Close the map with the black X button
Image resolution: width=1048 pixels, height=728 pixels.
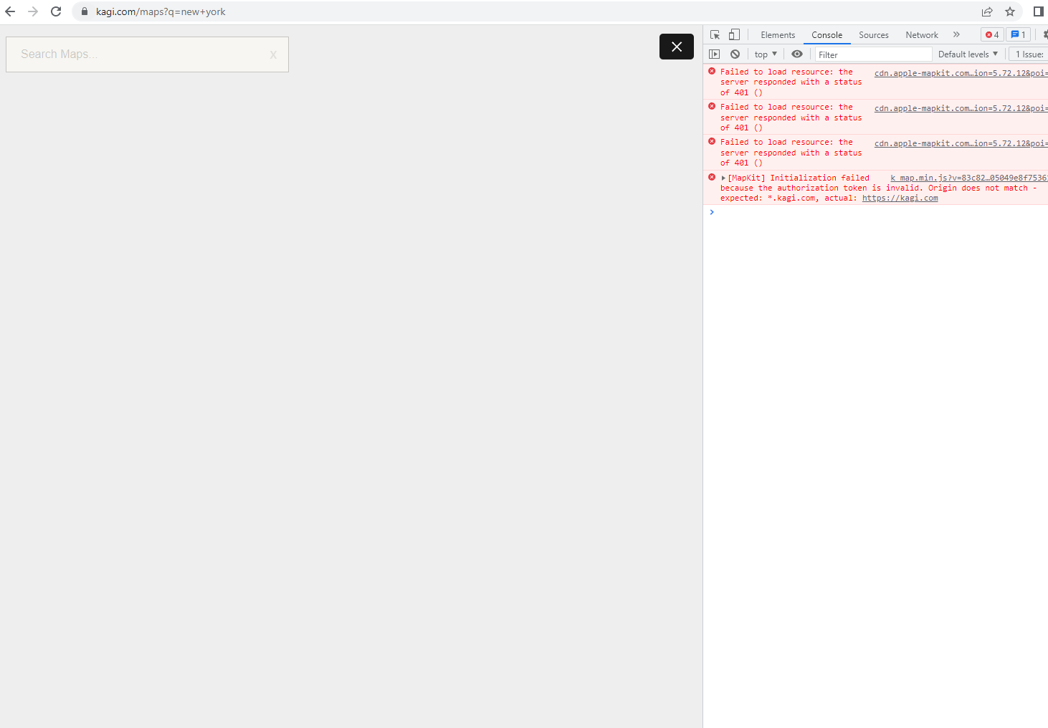pyautogui.click(x=676, y=47)
